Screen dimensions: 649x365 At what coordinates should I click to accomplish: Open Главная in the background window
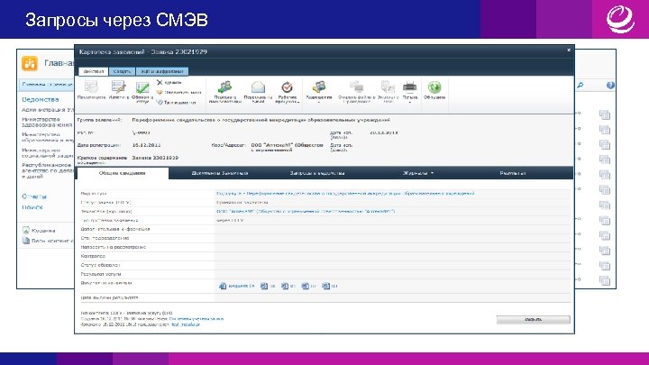(59, 63)
